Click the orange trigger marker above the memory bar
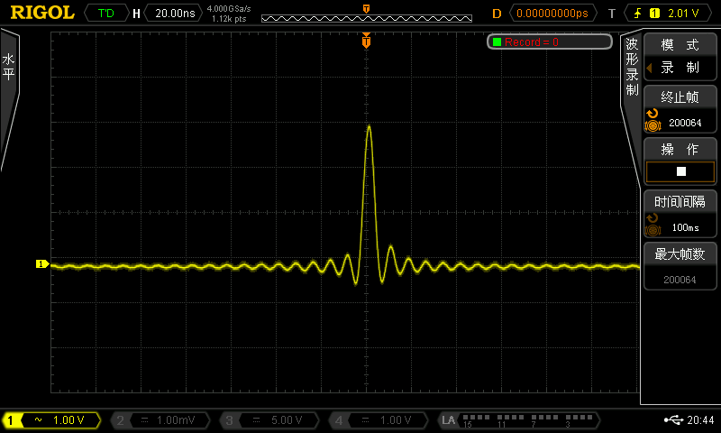The height and width of the screenshot is (433, 721). pos(367,9)
